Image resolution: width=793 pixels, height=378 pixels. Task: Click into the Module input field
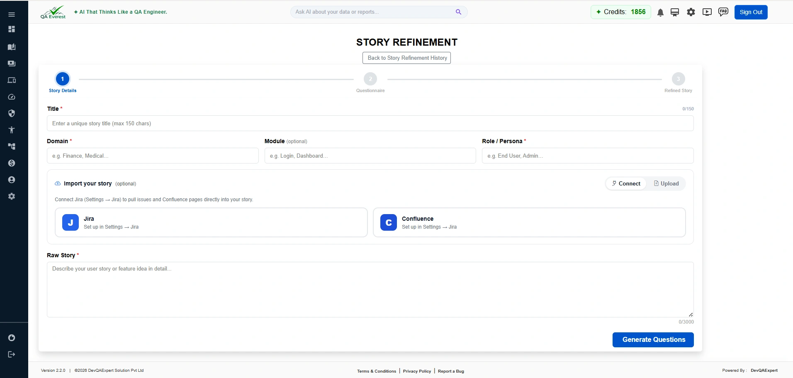(370, 156)
